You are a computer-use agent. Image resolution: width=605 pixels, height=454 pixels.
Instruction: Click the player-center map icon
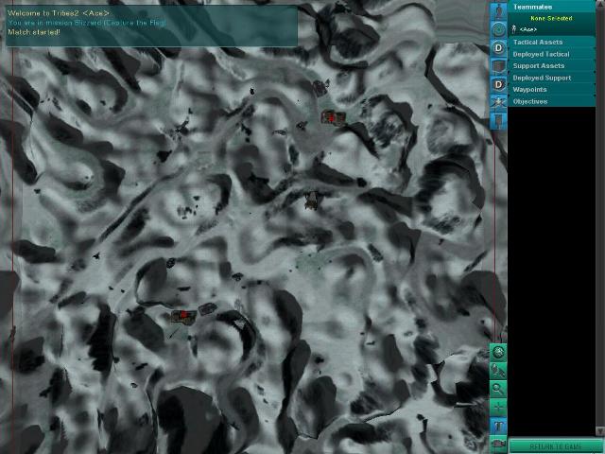[498, 371]
